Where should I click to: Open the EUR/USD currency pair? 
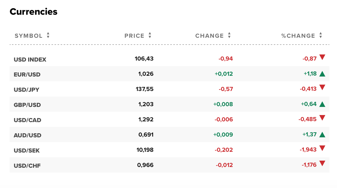pos(27,74)
